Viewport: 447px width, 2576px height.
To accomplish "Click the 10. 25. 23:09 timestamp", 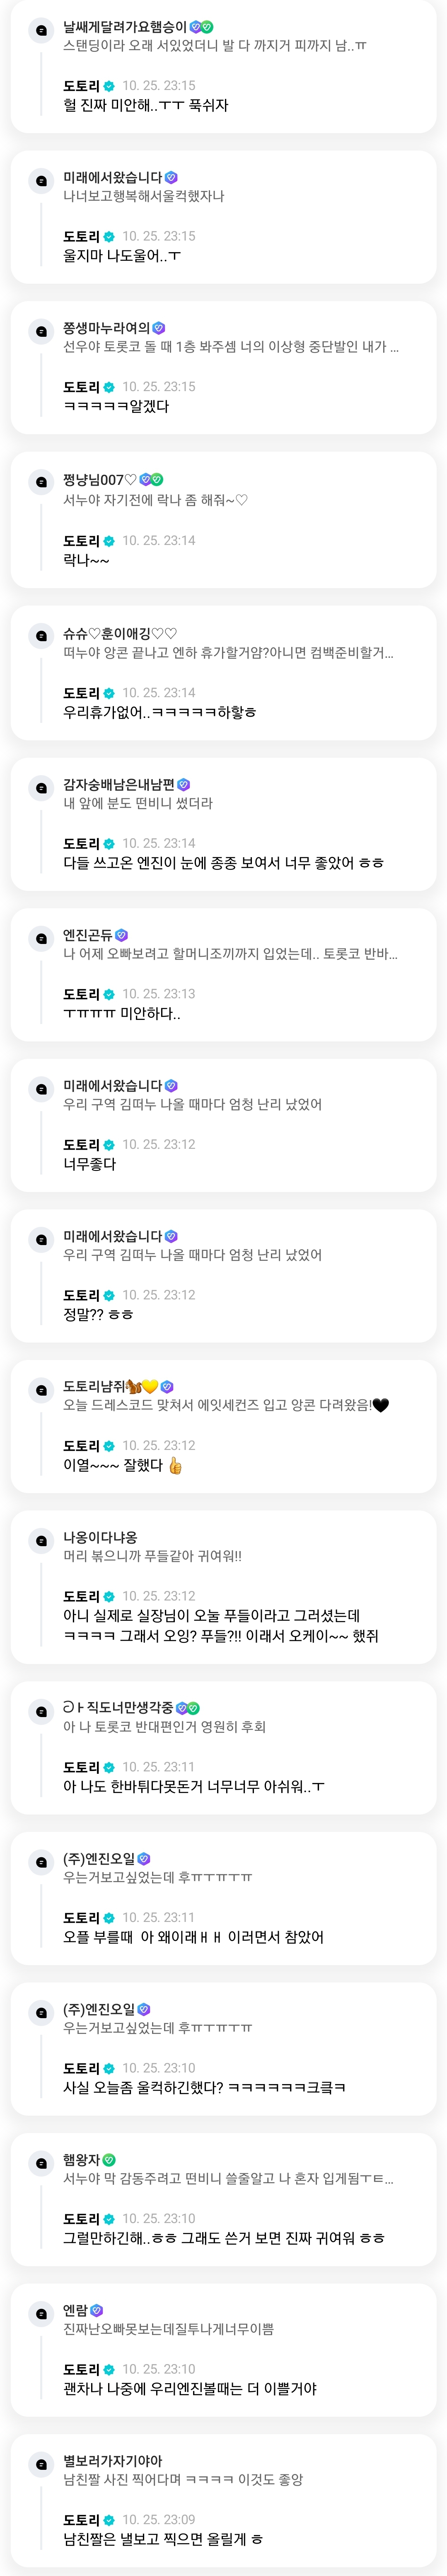I will click(159, 2519).
